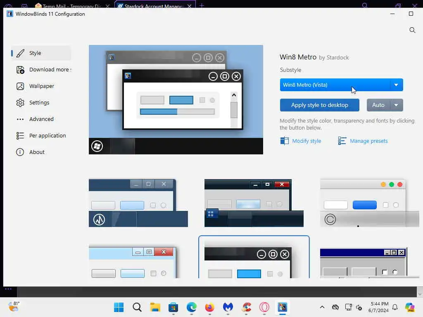The image size is (423, 317).
Task: Expand substyle list with its arrow
Action: pyautogui.click(x=396, y=85)
